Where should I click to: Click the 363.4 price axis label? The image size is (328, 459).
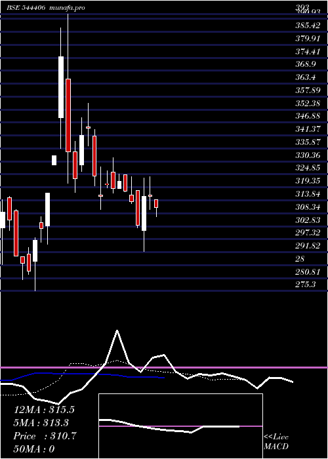pos(306,77)
